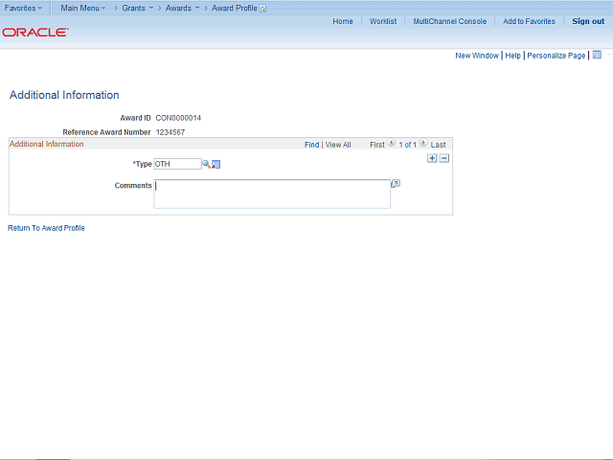The height and width of the screenshot is (460, 613).
Task: Focus the Type input field
Action: [x=177, y=164]
